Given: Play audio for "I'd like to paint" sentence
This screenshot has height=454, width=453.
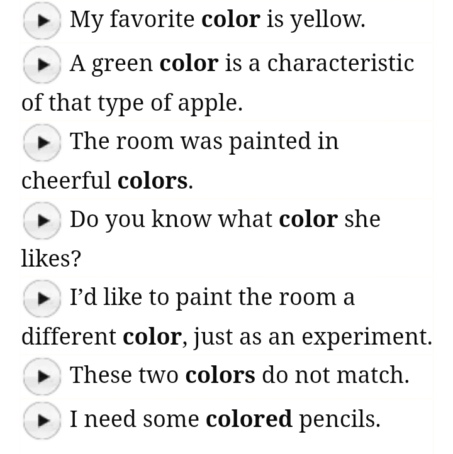Looking at the screenshot, I should click(42, 299).
